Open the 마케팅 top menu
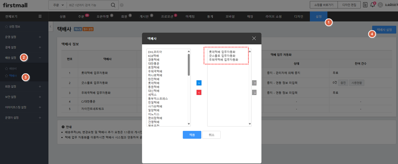Image resolution: width=398 pixels, height=164 pixels. (x=190, y=16)
